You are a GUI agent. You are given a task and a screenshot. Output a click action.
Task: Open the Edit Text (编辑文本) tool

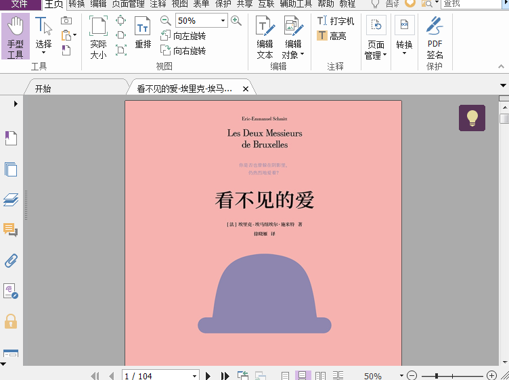click(x=265, y=37)
